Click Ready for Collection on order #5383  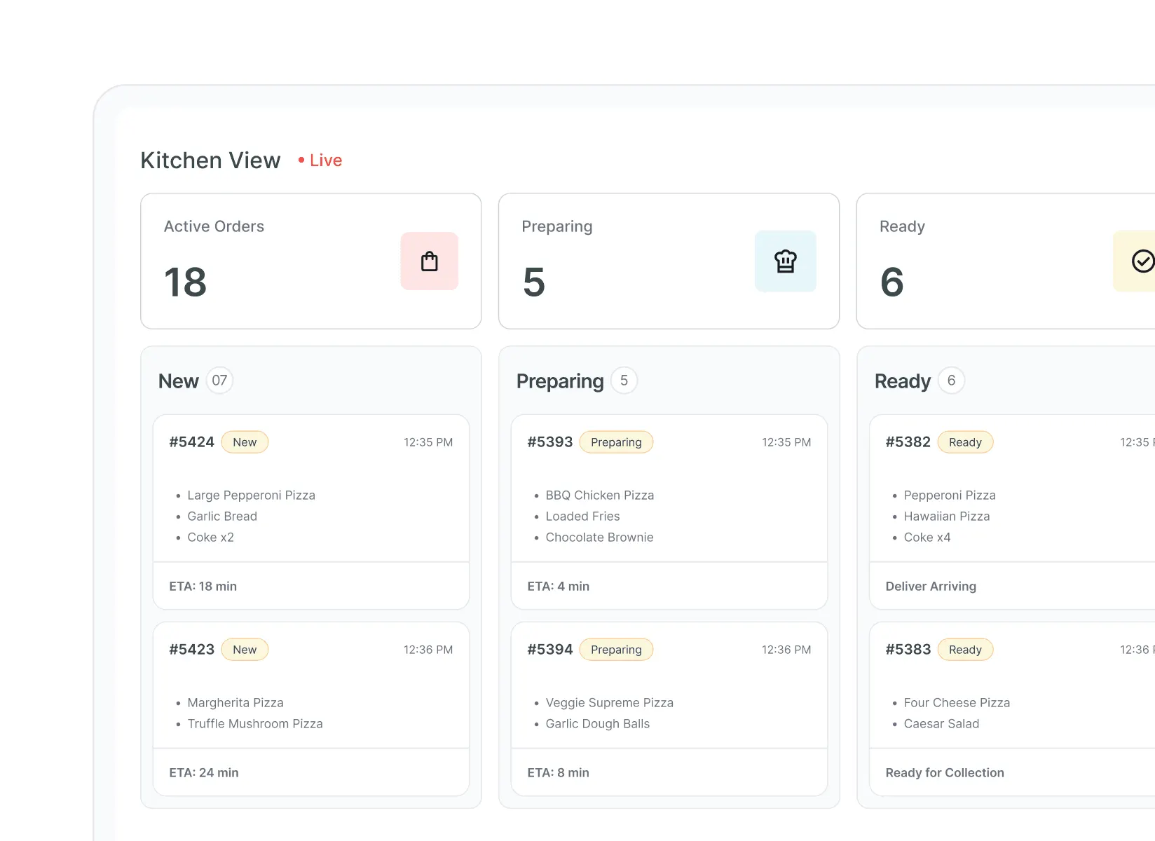pos(945,773)
